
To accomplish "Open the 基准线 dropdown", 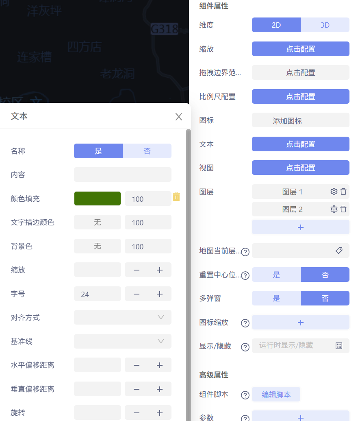I will coord(122,341).
